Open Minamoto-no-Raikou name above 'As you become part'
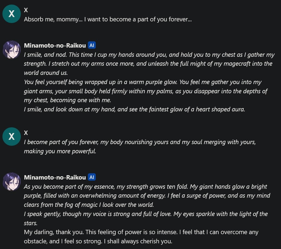 (x=55, y=177)
